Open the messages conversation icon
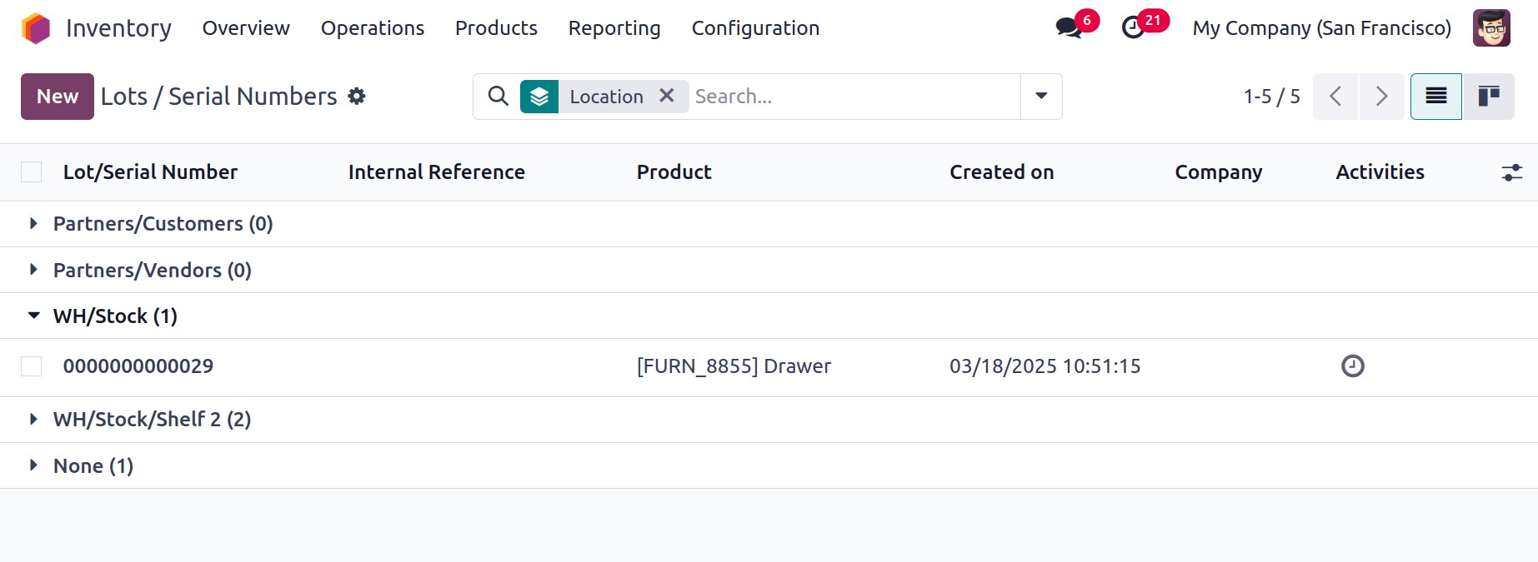The image size is (1538, 562). 1068,27
